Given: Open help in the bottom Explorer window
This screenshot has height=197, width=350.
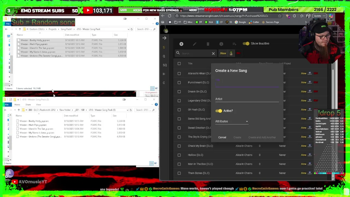Looking at the screenshot, I should coord(156,105).
